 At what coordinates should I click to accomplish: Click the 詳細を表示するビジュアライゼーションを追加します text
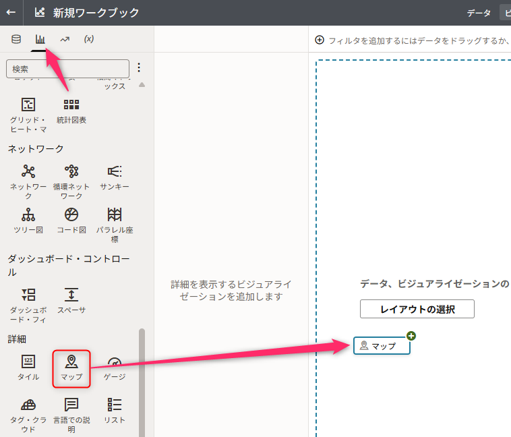coord(231,290)
